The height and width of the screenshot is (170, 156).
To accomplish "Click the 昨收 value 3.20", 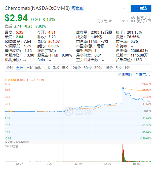I will (x=52, y=37).
